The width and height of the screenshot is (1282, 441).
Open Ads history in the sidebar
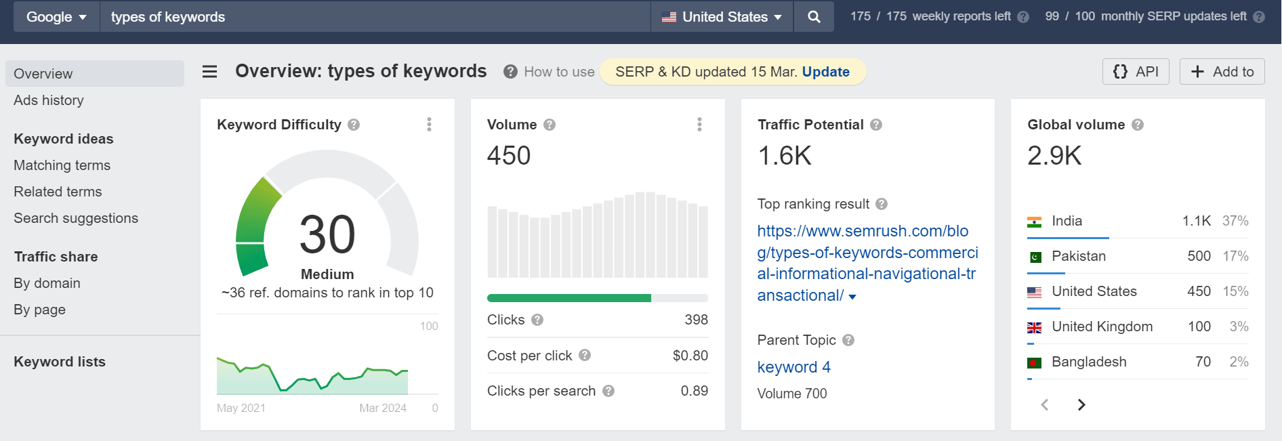coord(49,100)
